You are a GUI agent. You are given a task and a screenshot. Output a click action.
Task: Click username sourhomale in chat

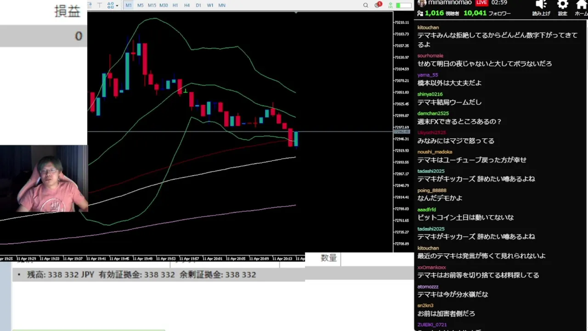[430, 56]
